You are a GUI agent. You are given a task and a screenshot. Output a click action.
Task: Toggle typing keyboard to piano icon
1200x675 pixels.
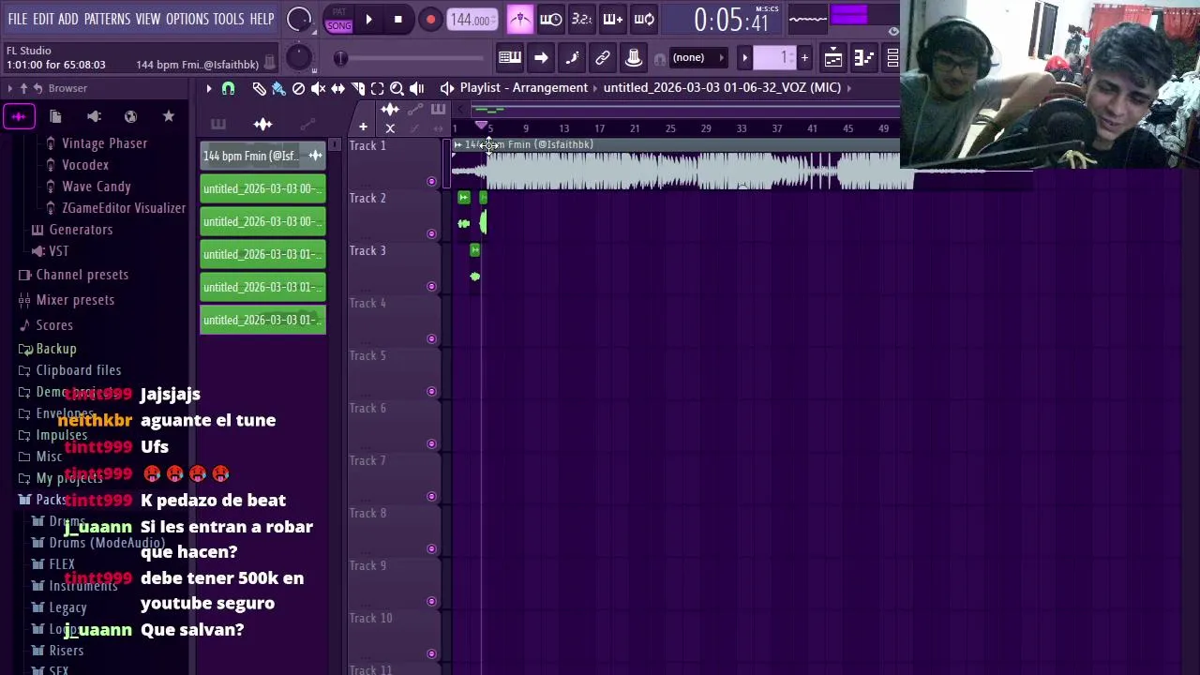(510, 58)
